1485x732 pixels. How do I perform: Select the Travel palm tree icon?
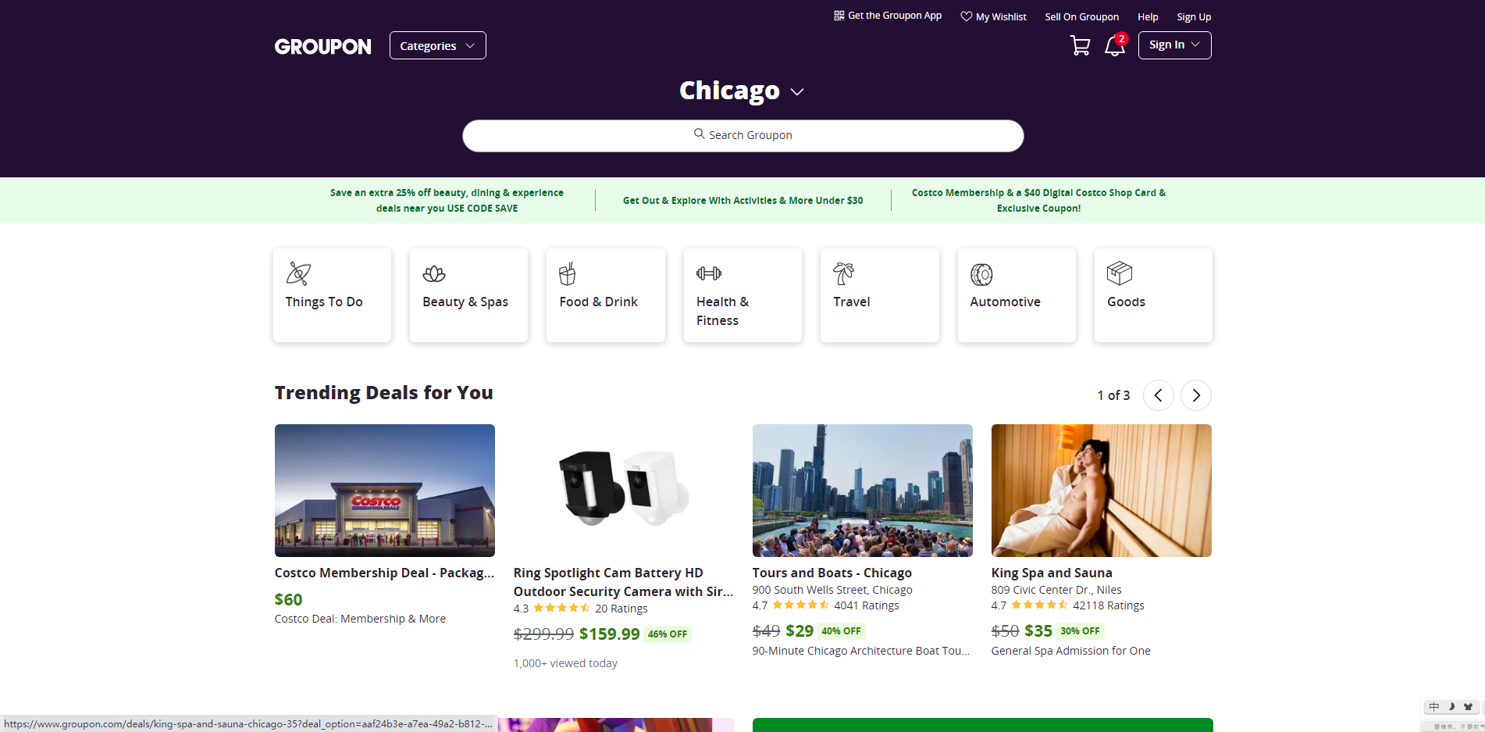844,273
